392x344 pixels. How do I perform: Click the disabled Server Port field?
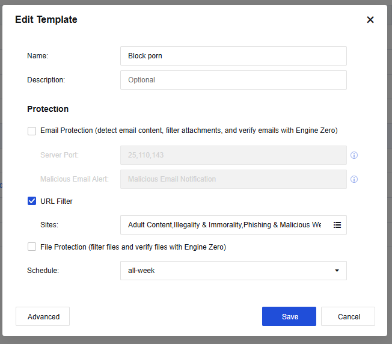[x=233, y=155]
